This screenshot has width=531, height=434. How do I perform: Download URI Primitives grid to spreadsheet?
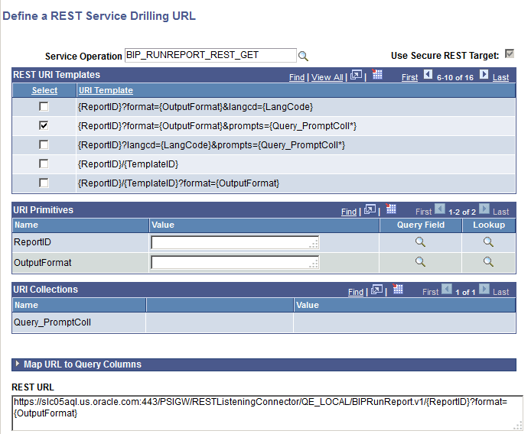pos(391,209)
